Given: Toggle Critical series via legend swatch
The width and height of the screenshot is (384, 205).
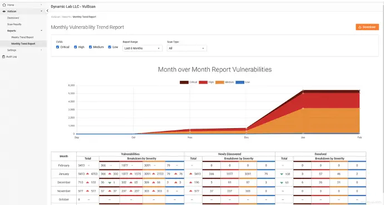Looking at the screenshot, I should (x=184, y=82).
